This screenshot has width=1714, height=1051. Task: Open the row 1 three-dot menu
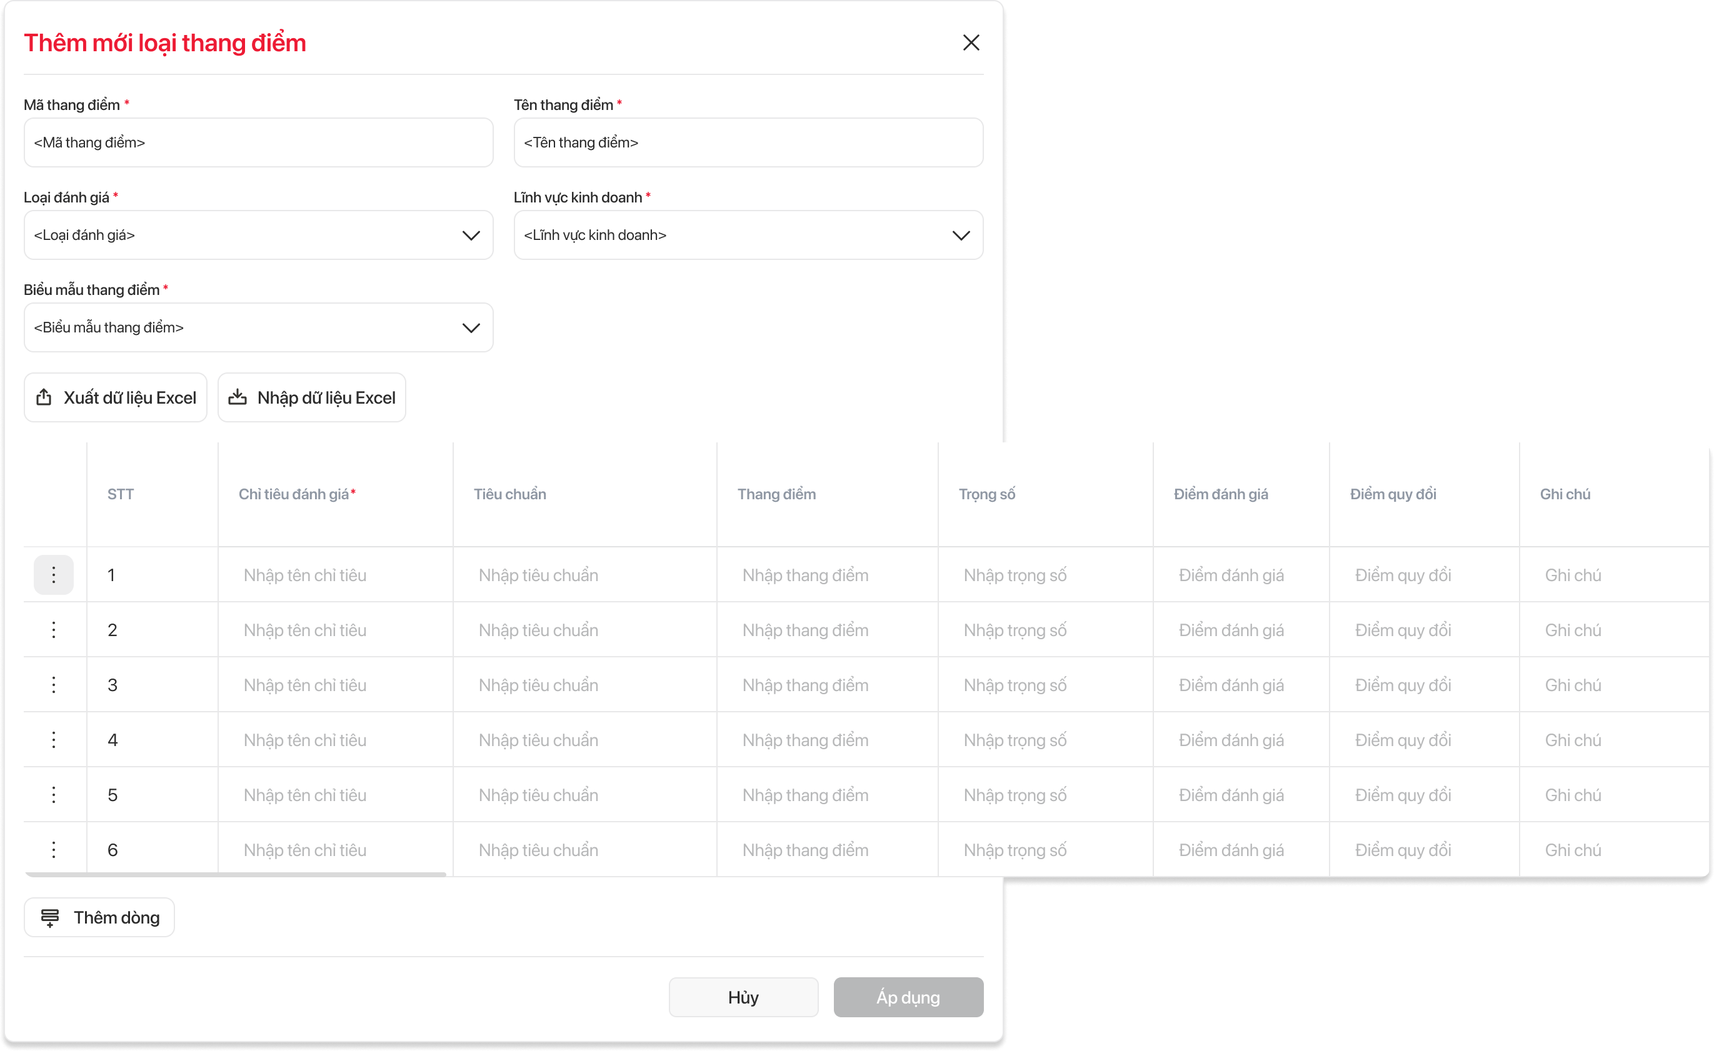(x=54, y=574)
